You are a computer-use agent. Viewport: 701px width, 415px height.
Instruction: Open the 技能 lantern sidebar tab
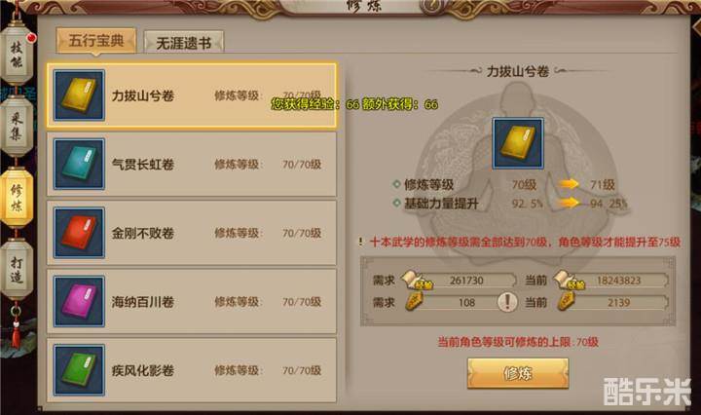coord(17,54)
